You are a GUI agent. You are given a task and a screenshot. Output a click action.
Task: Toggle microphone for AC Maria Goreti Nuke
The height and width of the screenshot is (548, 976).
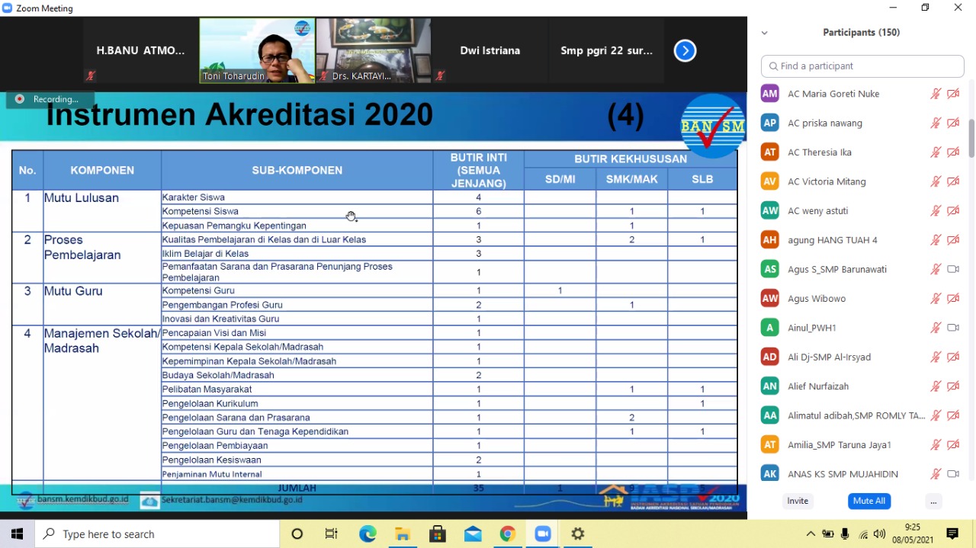click(x=936, y=94)
